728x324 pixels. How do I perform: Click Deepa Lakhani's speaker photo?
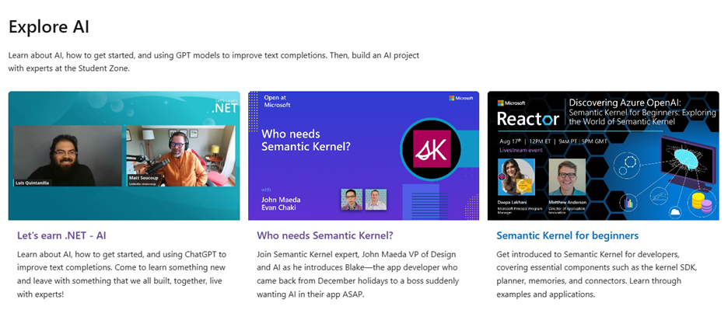(516, 177)
